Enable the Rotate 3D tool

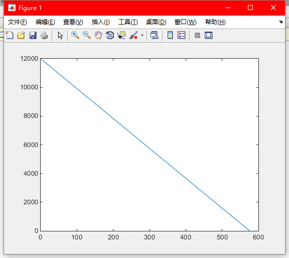pos(110,35)
